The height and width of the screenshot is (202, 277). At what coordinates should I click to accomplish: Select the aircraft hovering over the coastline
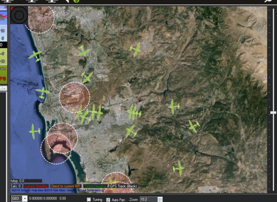(43, 92)
